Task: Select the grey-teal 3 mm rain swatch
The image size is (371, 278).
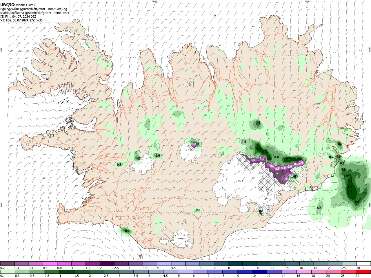Action: pos(126,272)
